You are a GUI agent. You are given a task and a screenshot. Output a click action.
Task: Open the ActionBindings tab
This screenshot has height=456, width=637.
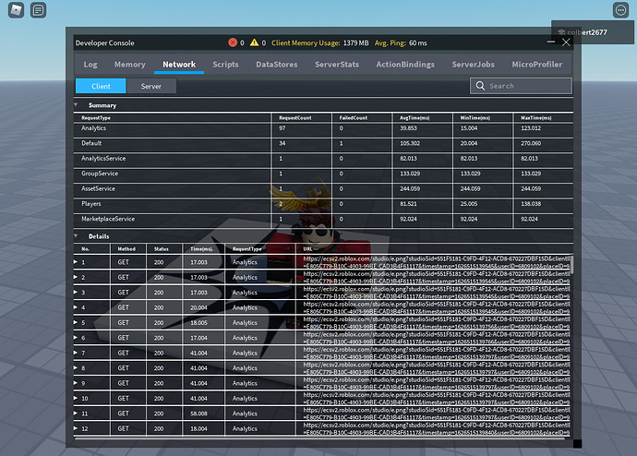point(405,65)
